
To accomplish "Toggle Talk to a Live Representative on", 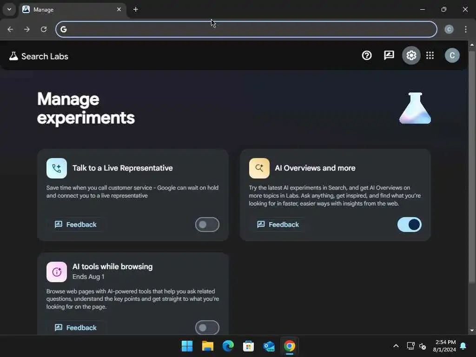I will pos(207,225).
